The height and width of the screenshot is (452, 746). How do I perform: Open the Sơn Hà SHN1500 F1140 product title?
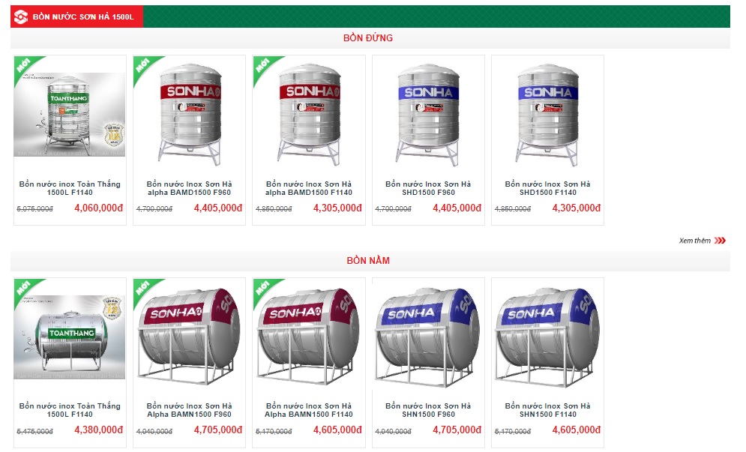click(547, 410)
